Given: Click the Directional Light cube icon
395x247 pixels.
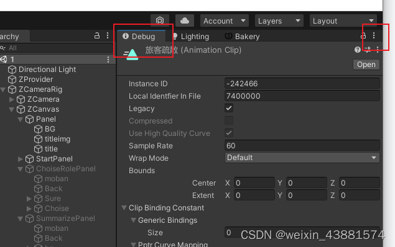Looking at the screenshot, I should pos(12,70).
